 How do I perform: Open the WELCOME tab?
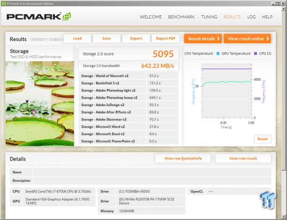[151, 17]
